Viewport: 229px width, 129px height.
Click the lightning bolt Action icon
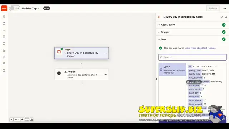pos(59,73)
